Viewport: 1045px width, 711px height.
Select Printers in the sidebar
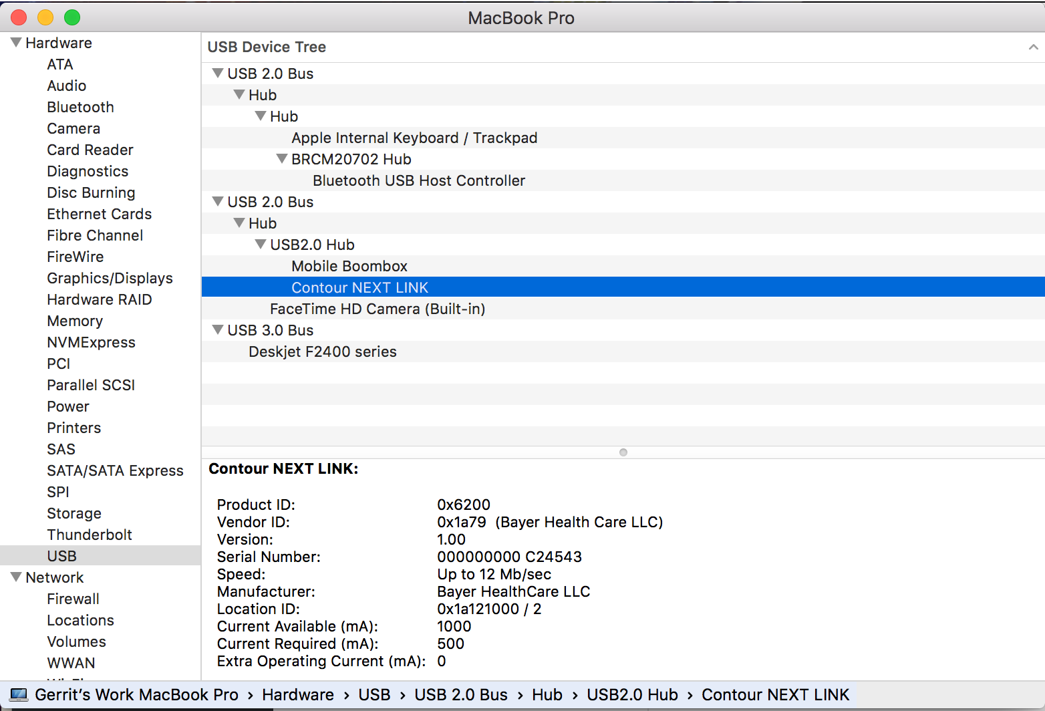(74, 428)
